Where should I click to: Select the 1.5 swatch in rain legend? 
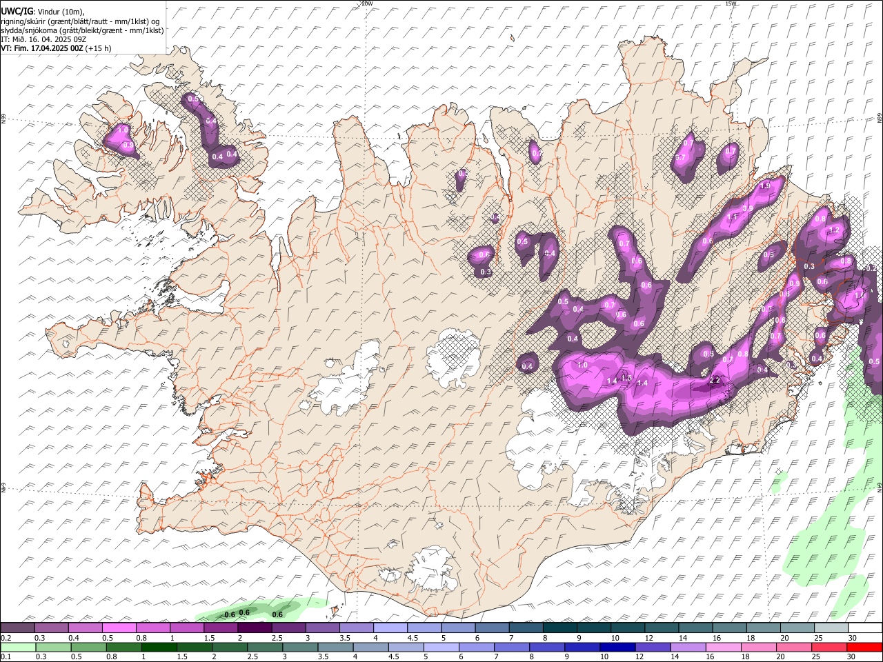(x=195, y=647)
